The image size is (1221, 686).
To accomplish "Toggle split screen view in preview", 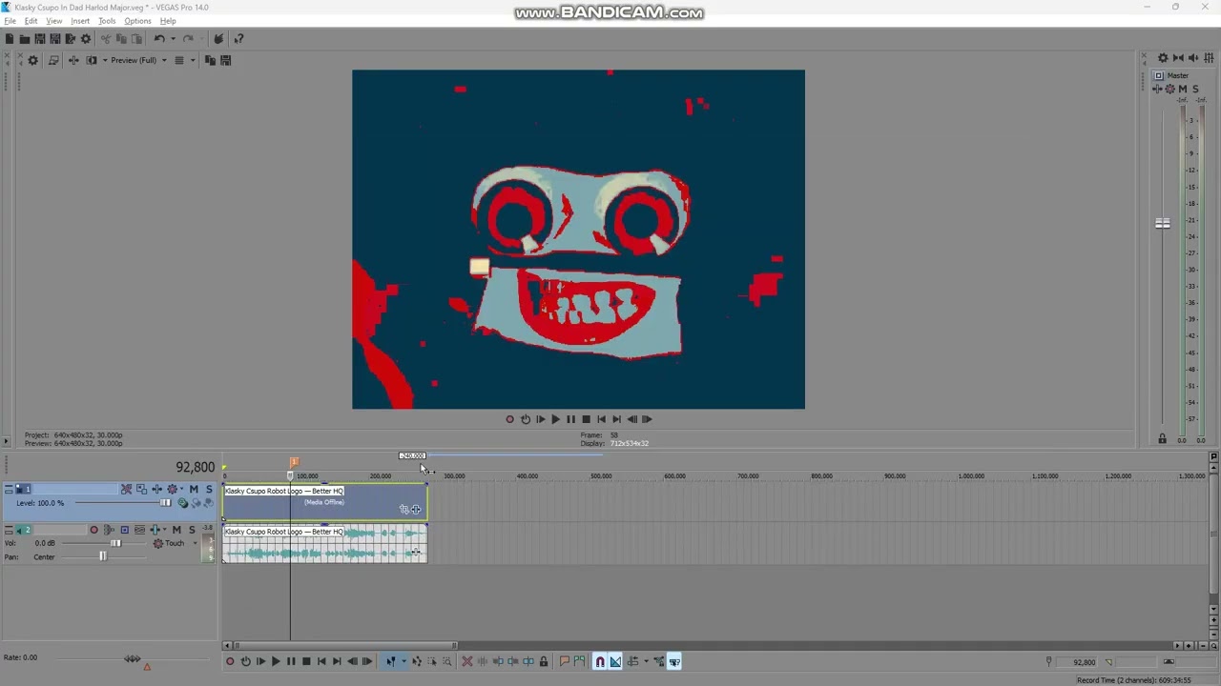I will pos(92,60).
